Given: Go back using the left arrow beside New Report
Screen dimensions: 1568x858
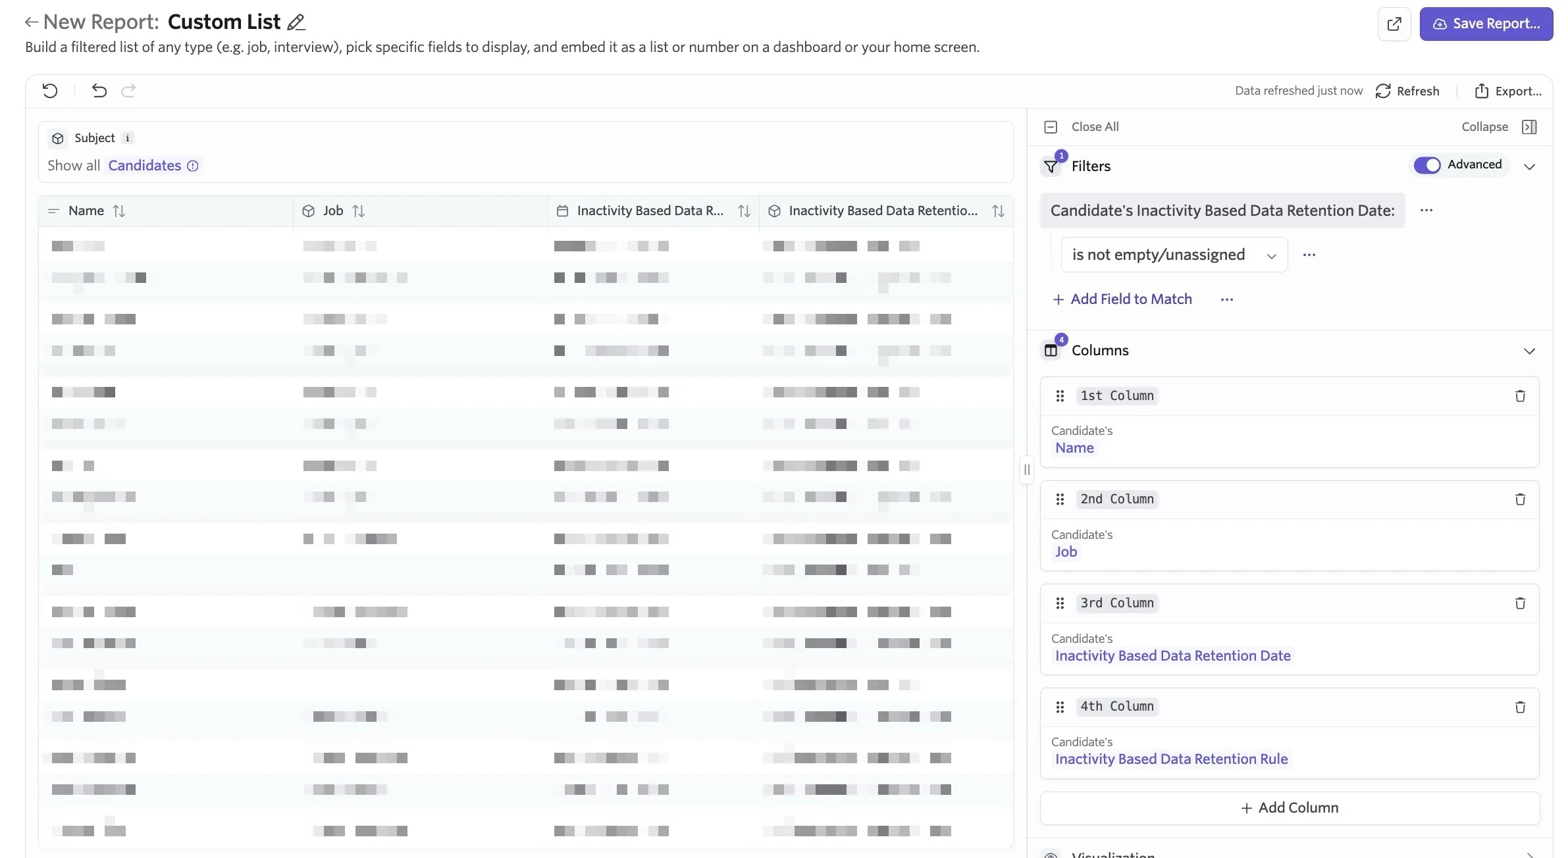Looking at the screenshot, I should point(31,22).
